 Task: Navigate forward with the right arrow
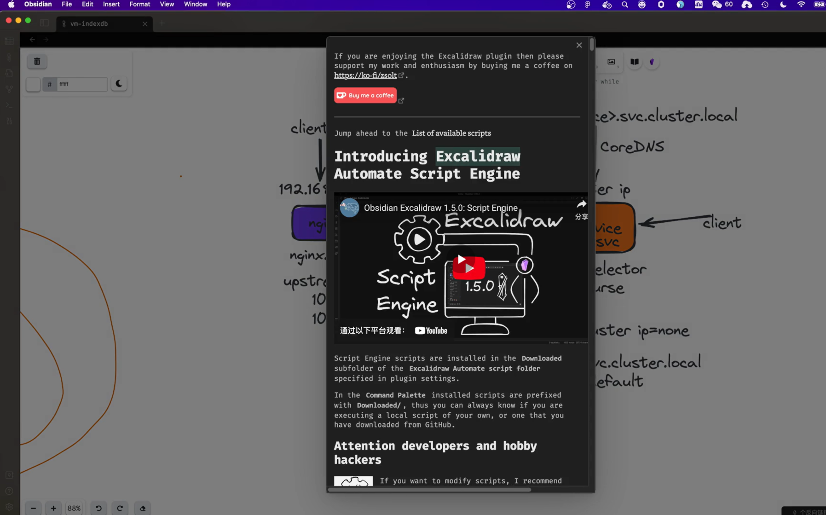pyautogui.click(x=46, y=40)
